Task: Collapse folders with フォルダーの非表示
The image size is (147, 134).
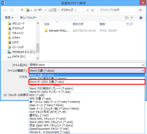Action: coord(16,95)
